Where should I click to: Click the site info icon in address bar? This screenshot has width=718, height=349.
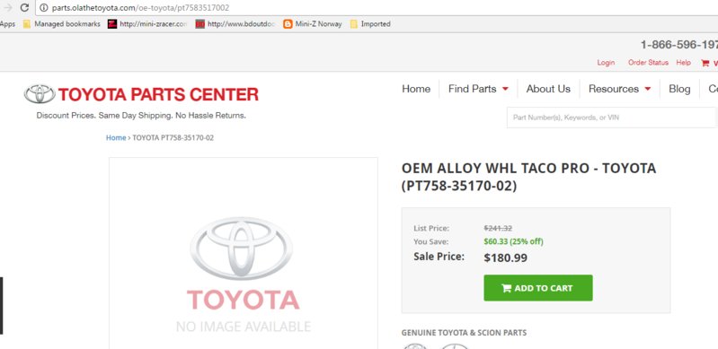pos(44,8)
